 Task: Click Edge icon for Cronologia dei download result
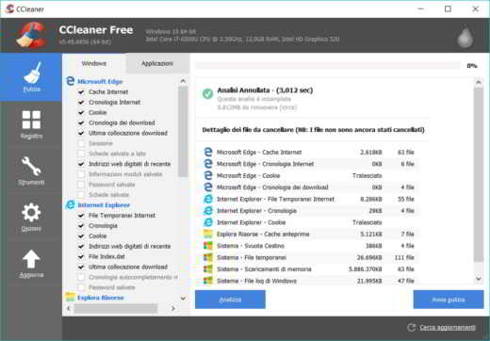click(207, 187)
